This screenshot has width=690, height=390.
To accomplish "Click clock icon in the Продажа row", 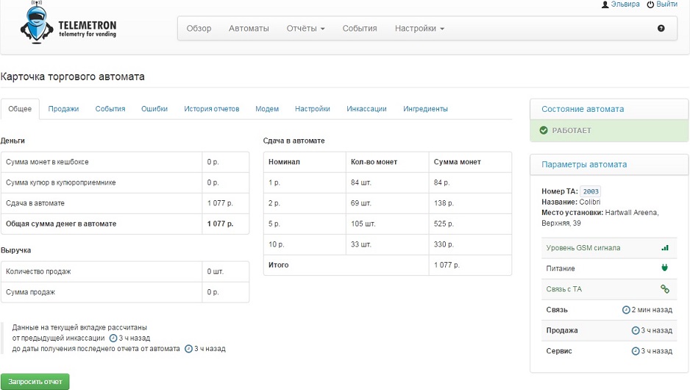I will (x=636, y=330).
